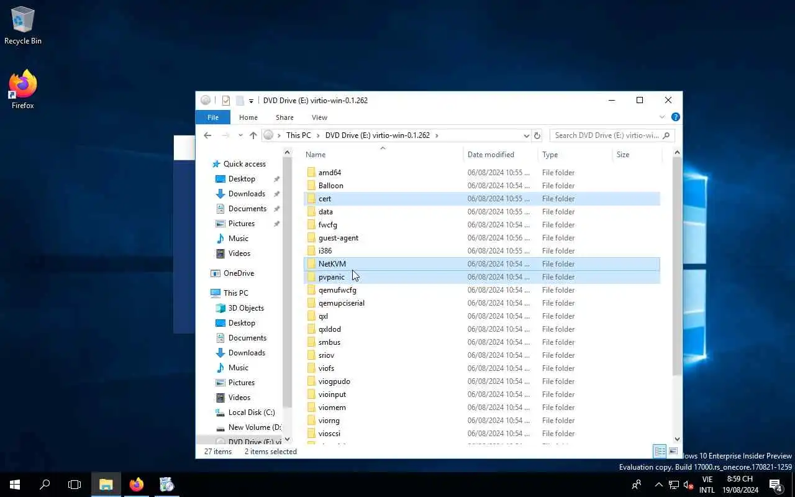Select the pvpanic folder icon
The image size is (795, 497).
pos(312,277)
